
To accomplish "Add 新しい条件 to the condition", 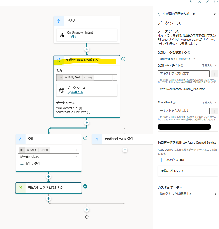I will coord(30,164).
